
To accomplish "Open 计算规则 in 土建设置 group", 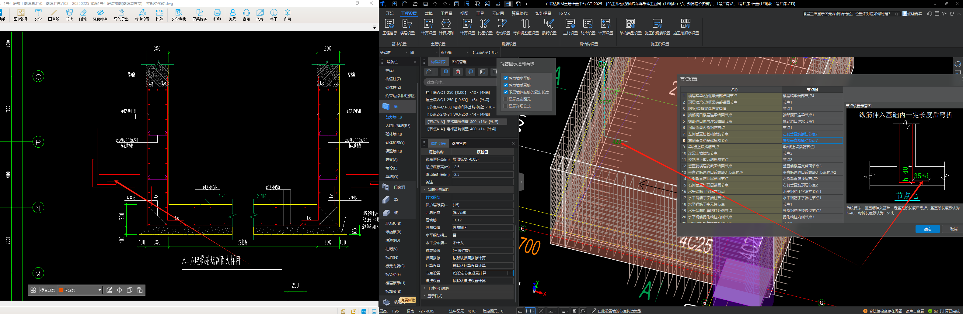I will 446,27.
